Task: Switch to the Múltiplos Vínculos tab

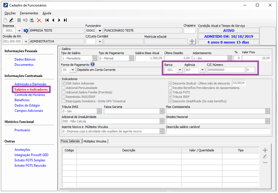Action: click(95, 141)
